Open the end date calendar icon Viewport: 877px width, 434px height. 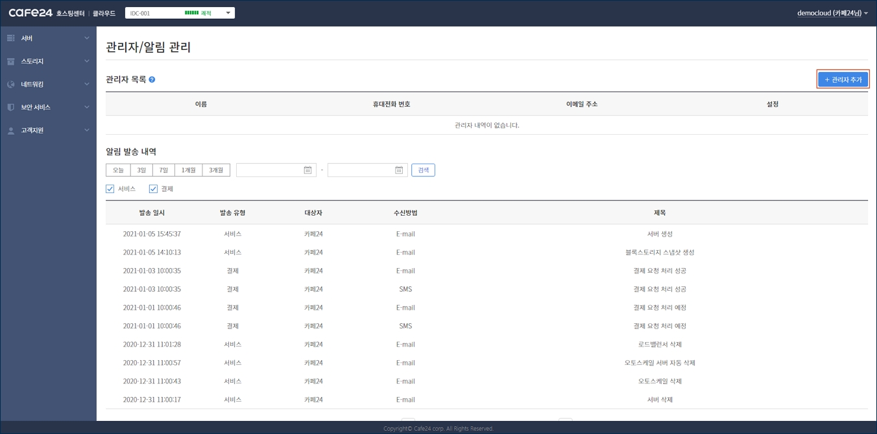(x=399, y=170)
